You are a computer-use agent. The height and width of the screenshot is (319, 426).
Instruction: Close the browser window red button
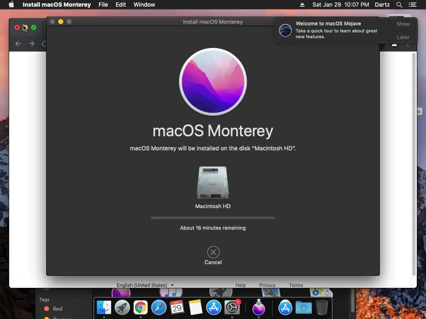click(17, 27)
